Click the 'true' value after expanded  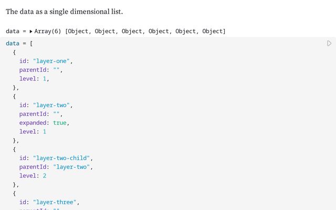(59, 122)
